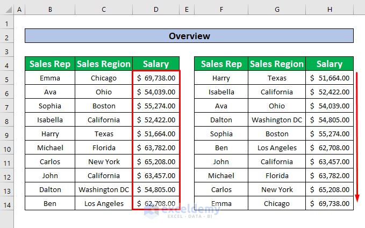Select Dalton cell in column F
The width and height of the screenshot is (365, 228).
221,120
